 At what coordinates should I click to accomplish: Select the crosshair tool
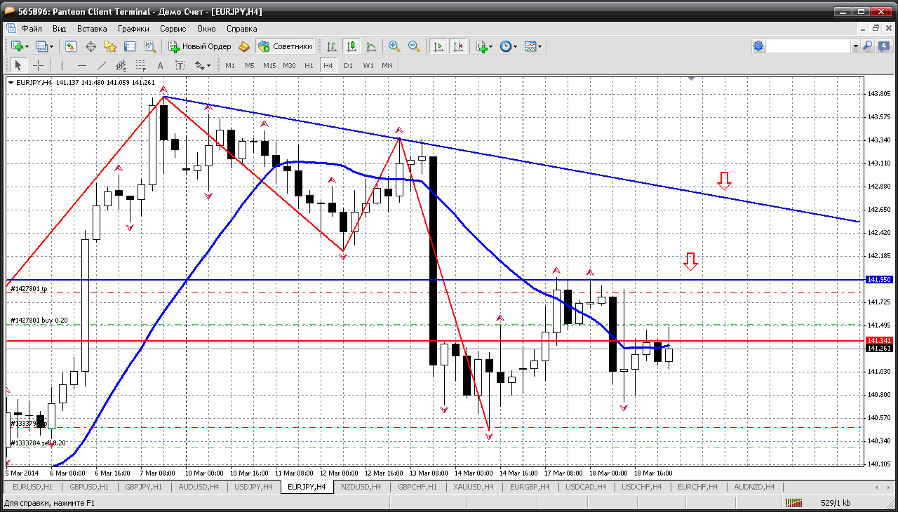click(38, 65)
